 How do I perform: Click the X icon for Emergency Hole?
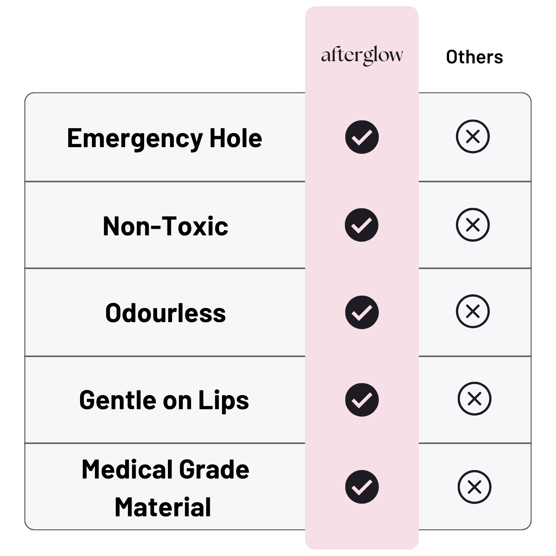pos(473,136)
